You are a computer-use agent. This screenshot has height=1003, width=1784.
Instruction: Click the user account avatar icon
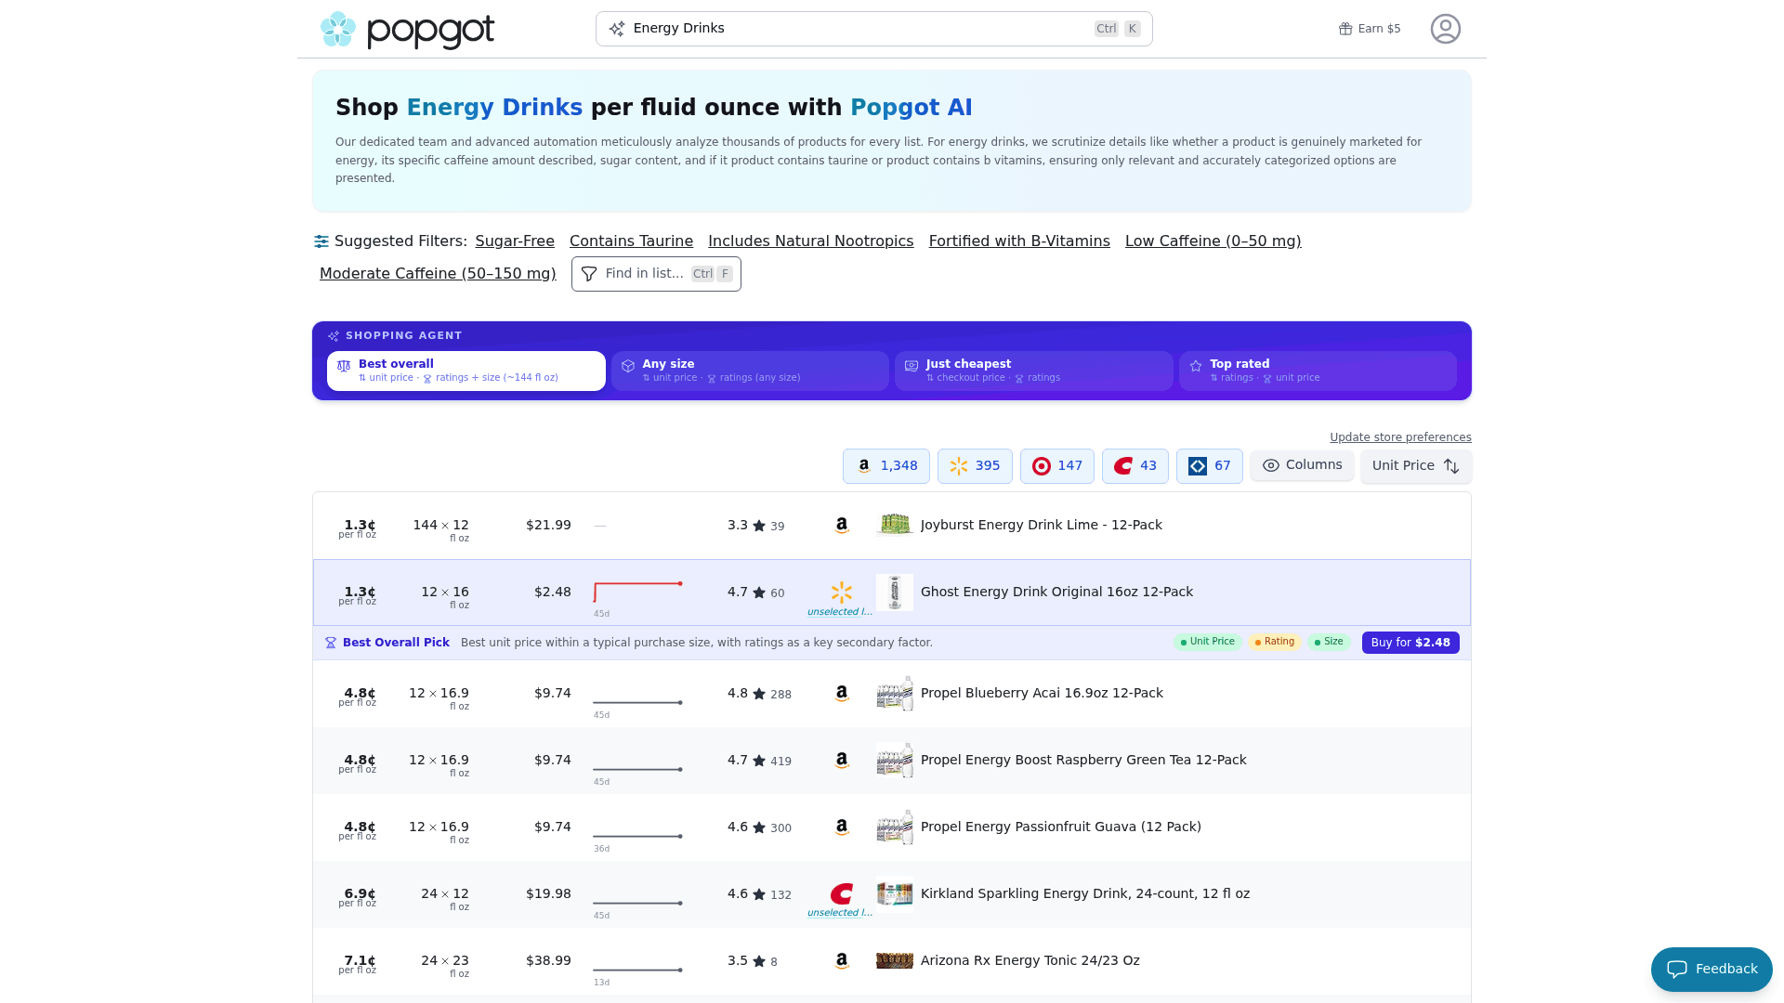click(x=1445, y=29)
